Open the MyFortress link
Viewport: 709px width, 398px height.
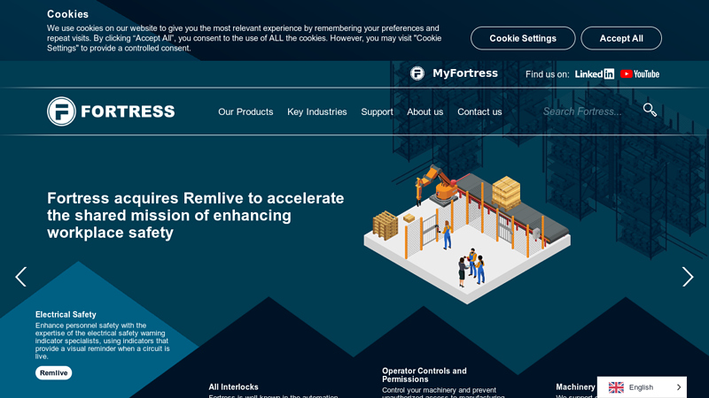[x=464, y=73]
